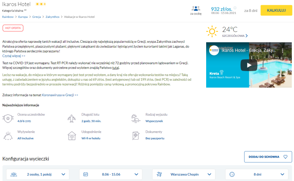Click the chevron in the travellers selector
294x181 pixels.
pos(63,174)
